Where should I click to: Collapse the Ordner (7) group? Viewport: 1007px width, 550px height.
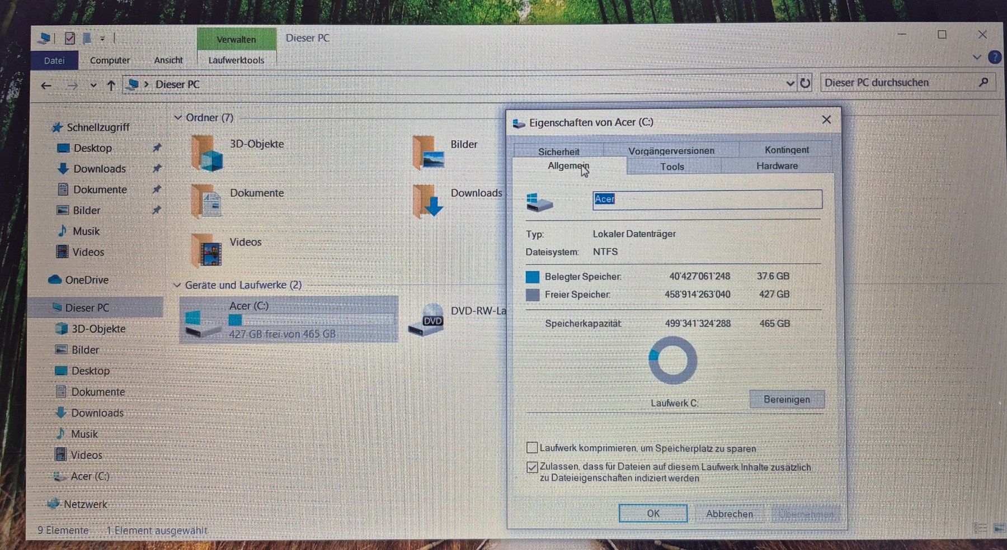click(178, 117)
